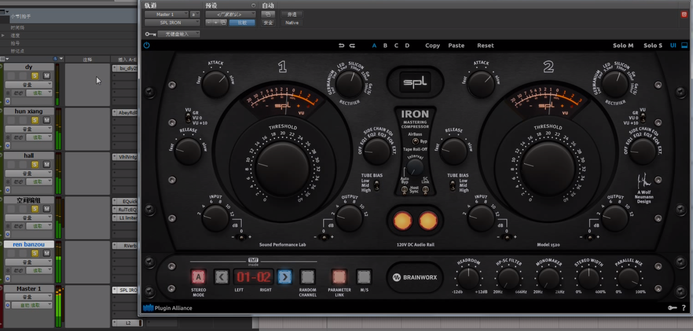Open the factory default preset dropdown

230,14
